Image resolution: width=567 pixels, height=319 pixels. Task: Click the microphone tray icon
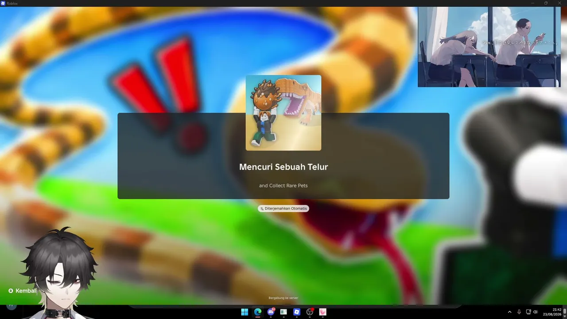[x=519, y=312]
